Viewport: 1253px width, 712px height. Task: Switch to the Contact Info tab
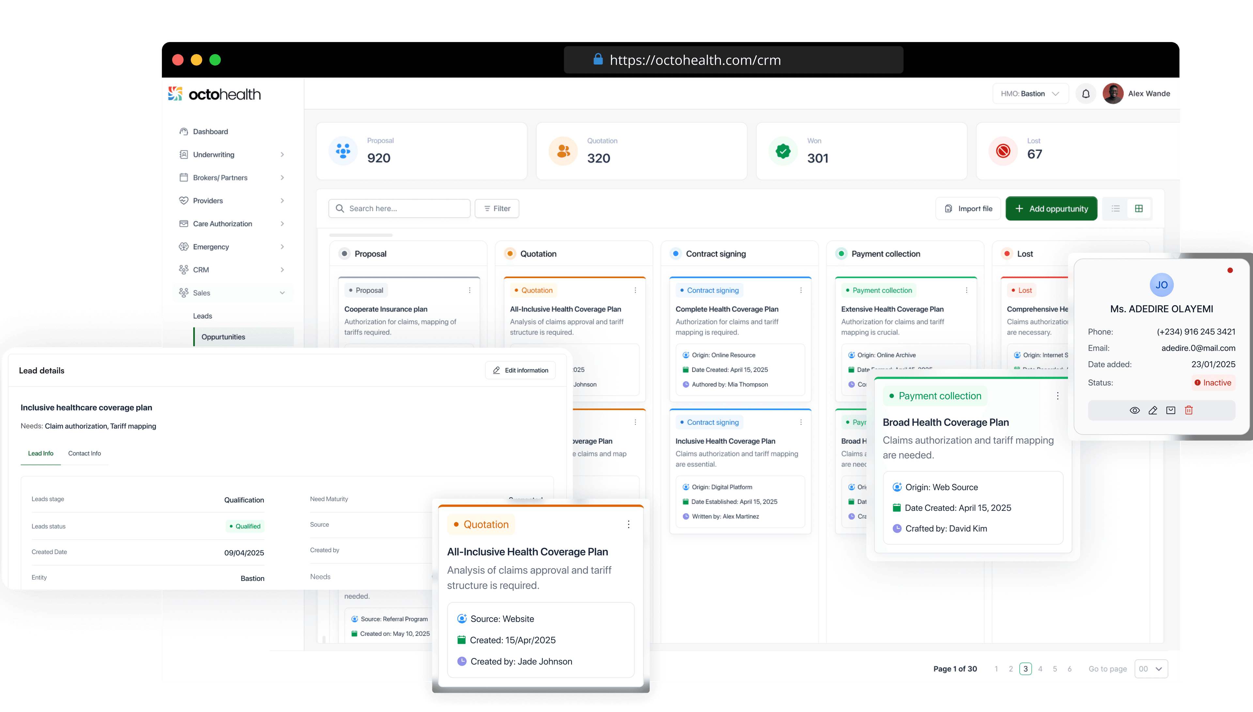pyautogui.click(x=84, y=453)
